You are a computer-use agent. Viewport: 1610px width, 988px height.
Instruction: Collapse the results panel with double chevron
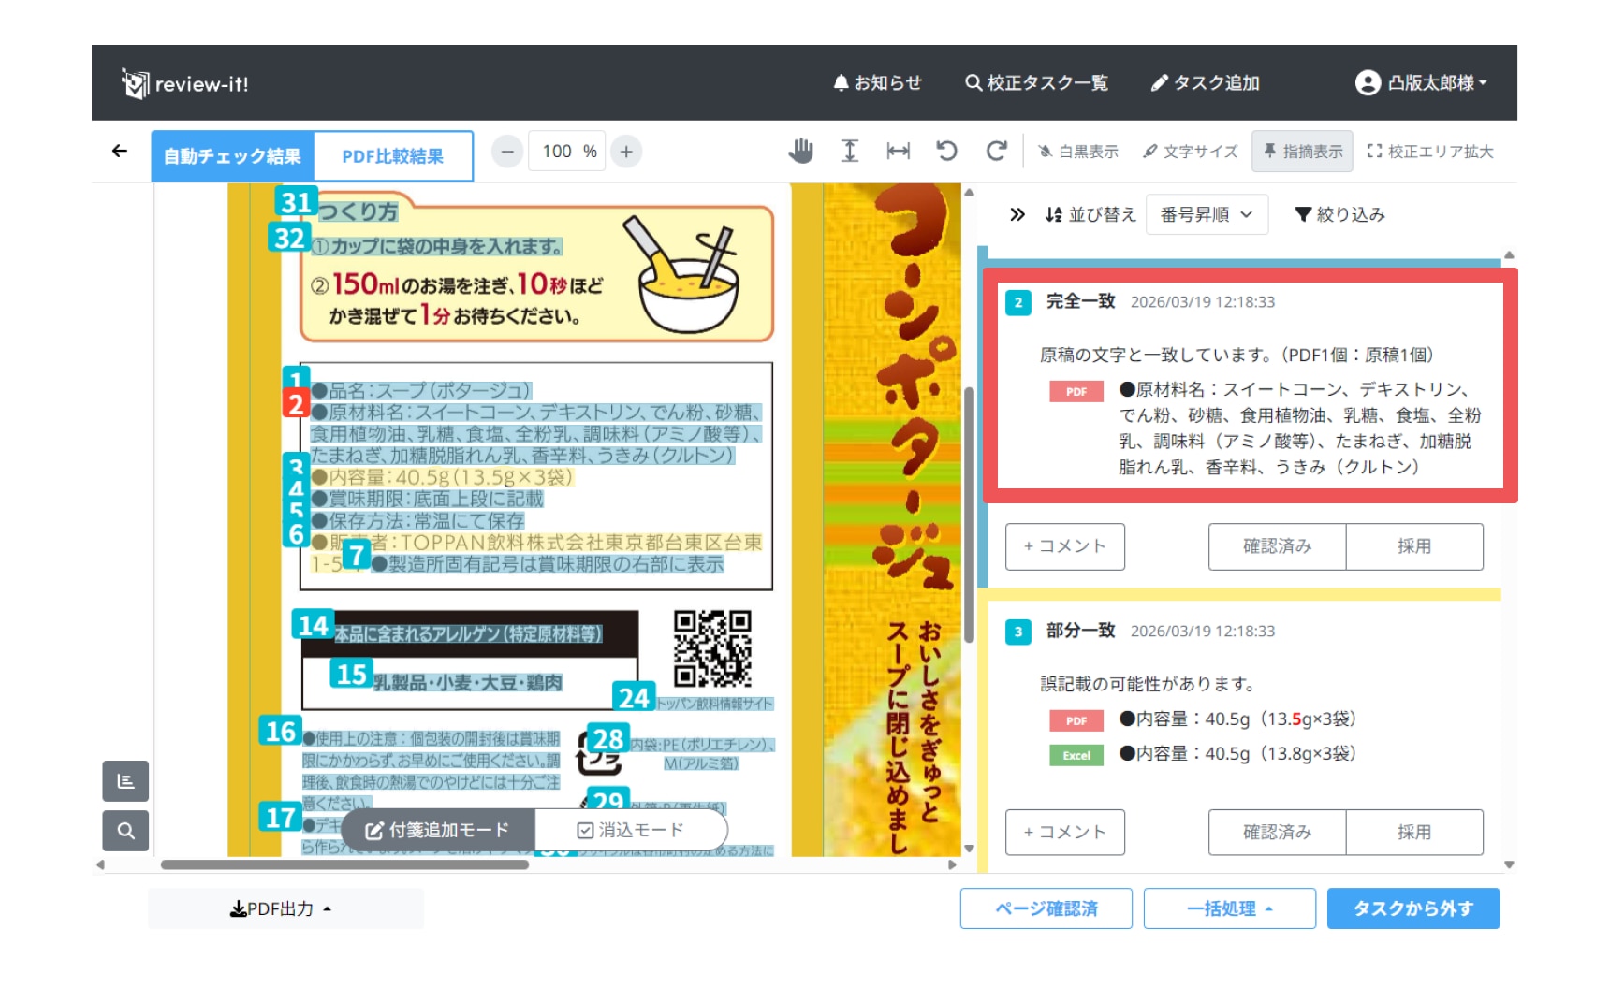(1017, 215)
